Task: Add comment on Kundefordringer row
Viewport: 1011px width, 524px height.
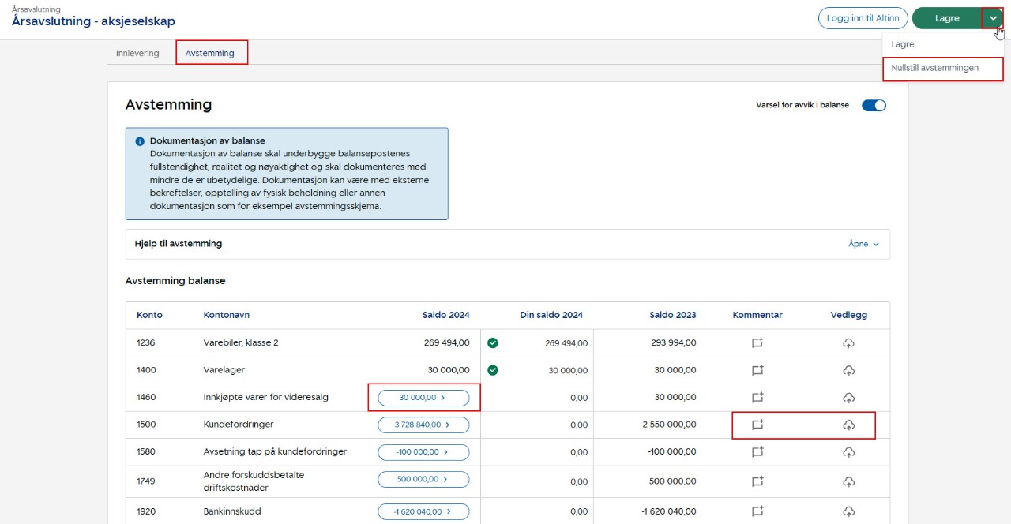Action: (x=757, y=425)
